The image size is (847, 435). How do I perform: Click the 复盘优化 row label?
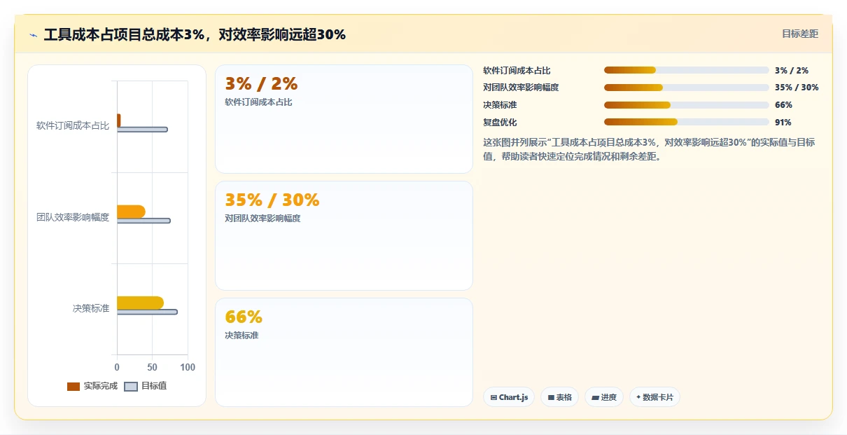pyautogui.click(x=500, y=122)
